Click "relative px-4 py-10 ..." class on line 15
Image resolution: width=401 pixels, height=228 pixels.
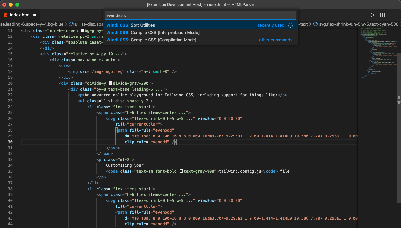94,54
